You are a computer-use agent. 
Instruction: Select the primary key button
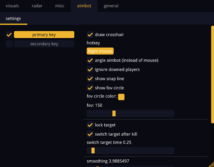pos(44,35)
